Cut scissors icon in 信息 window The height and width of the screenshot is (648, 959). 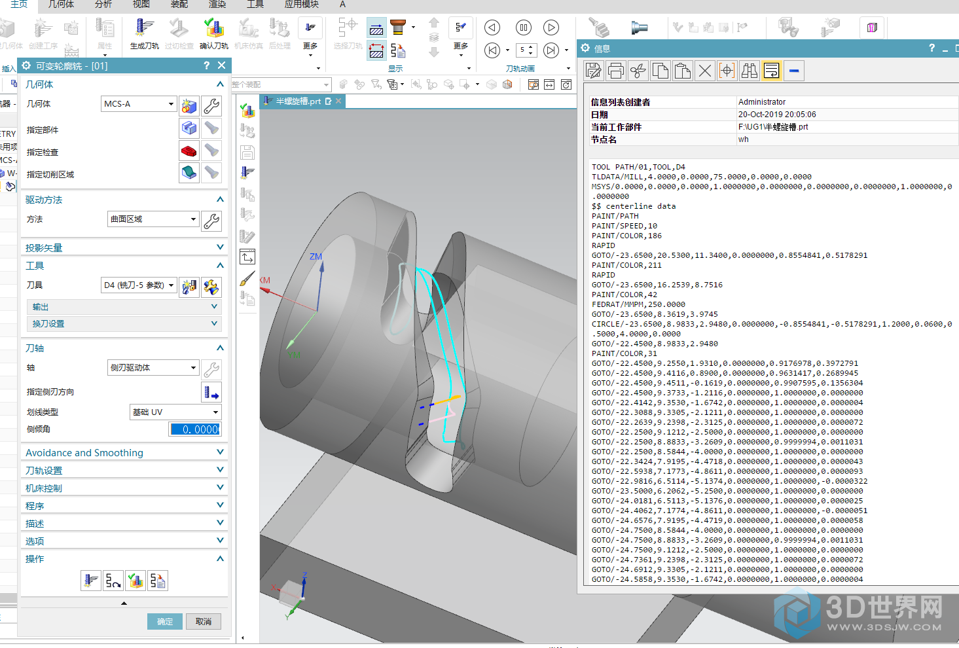coord(638,71)
